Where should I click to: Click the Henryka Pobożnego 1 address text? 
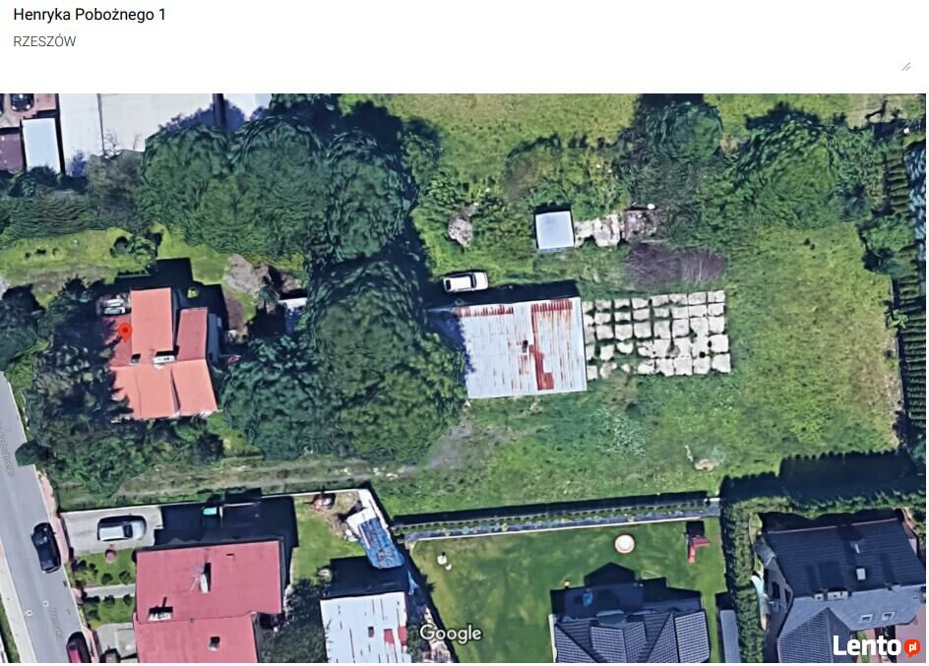tap(90, 15)
